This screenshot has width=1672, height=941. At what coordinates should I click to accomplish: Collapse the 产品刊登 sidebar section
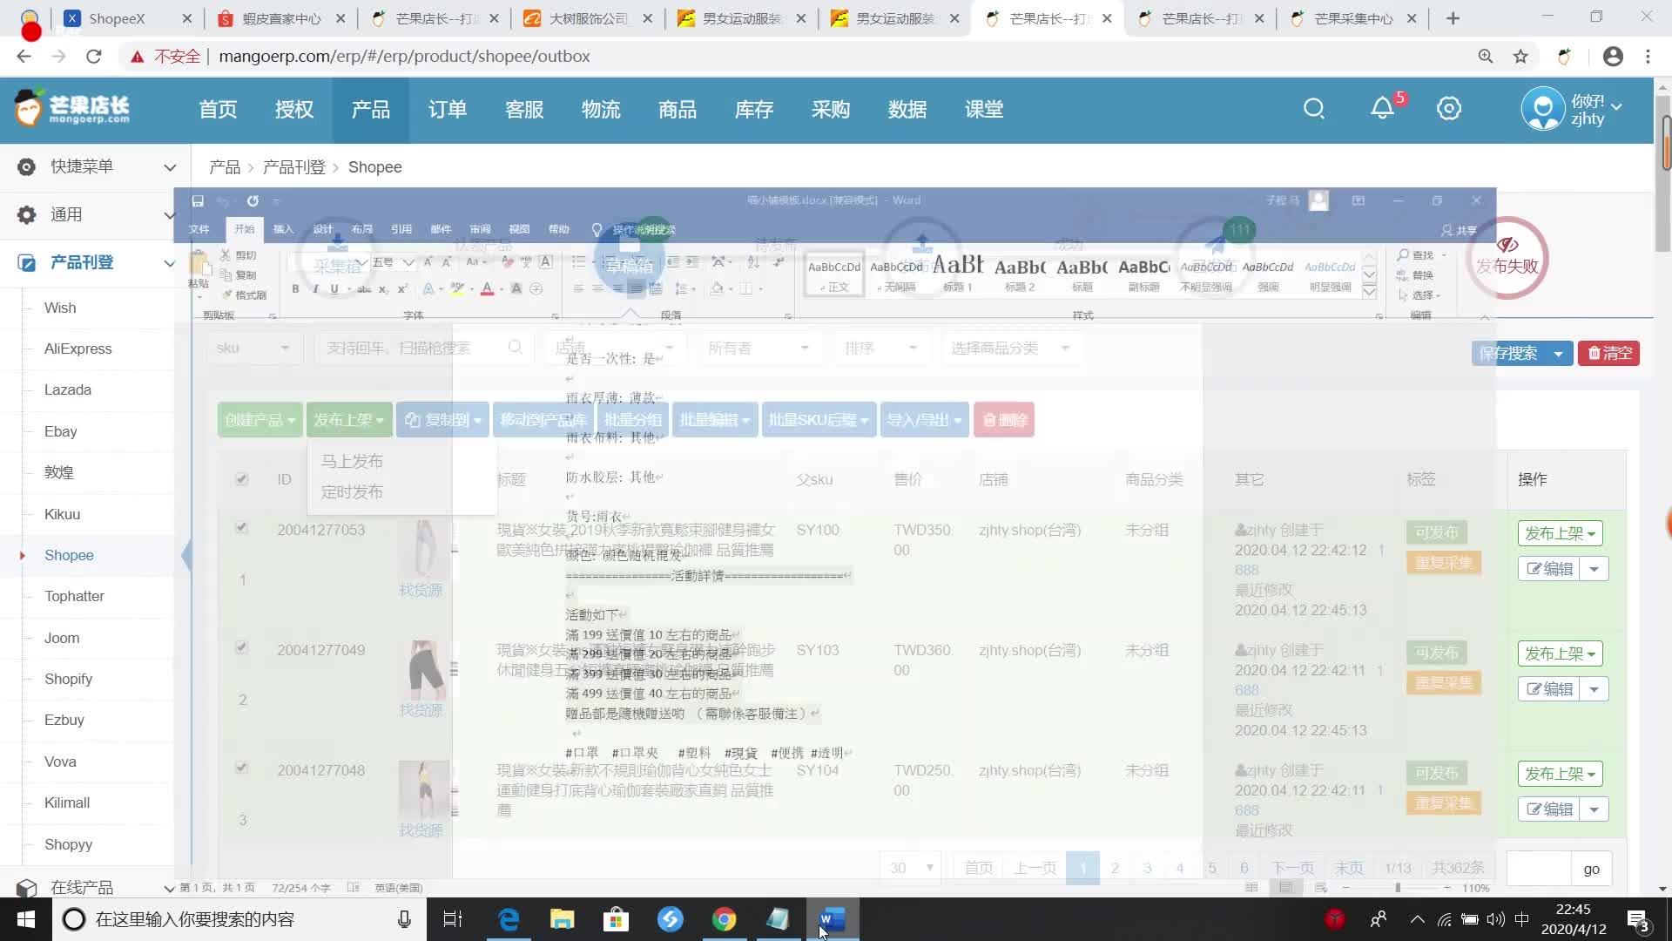[x=169, y=263]
